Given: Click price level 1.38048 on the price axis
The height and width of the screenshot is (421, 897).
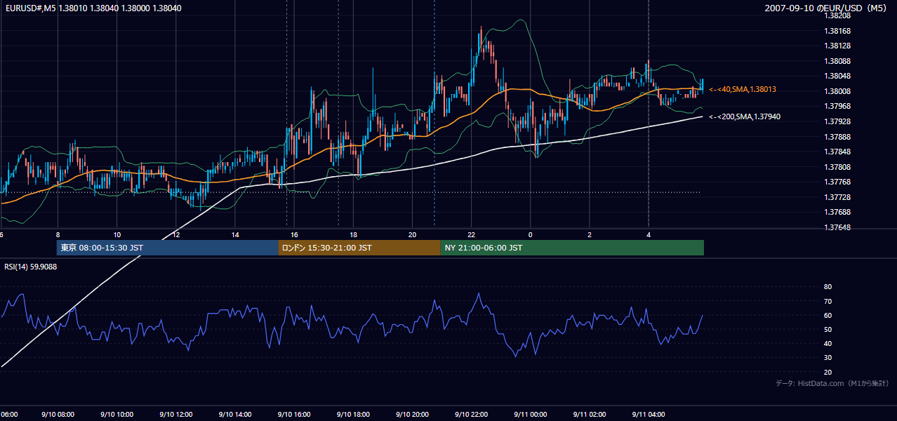Looking at the screenshot, I should point(837,76).
